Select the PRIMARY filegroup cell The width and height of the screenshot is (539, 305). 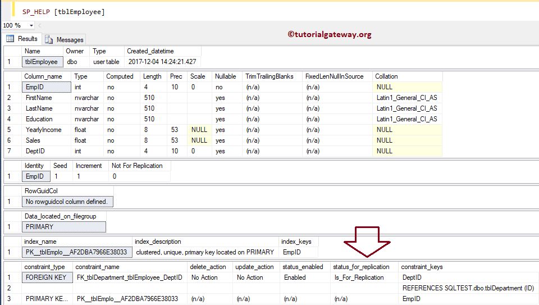pyautogui.click(x=64, y=227)
